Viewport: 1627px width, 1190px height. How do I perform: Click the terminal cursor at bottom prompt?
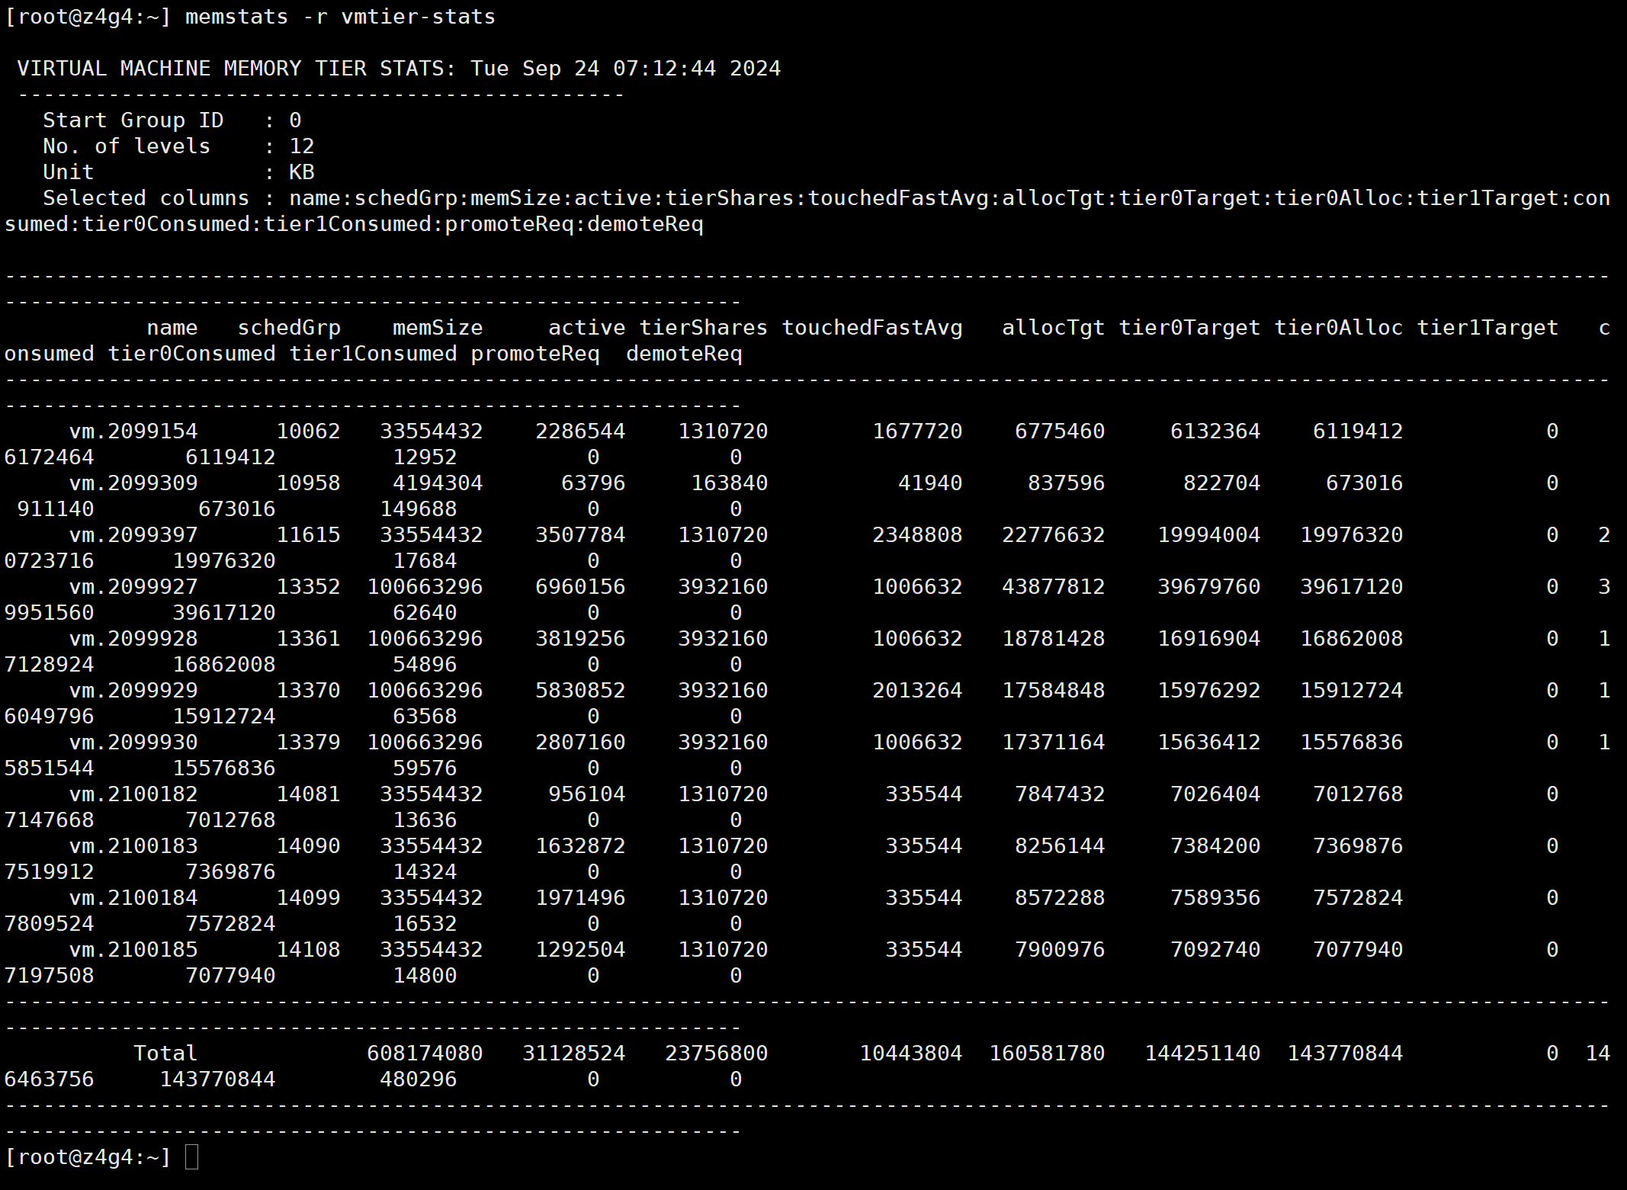(x=192, y=1156)
